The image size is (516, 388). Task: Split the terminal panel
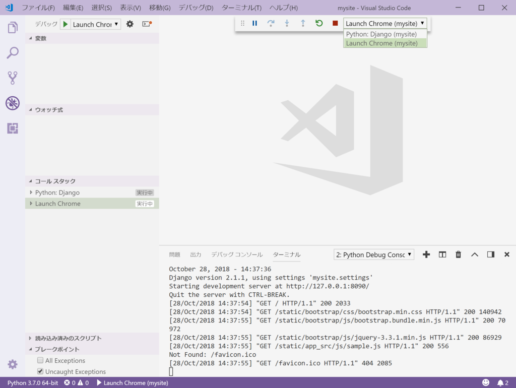442,254
